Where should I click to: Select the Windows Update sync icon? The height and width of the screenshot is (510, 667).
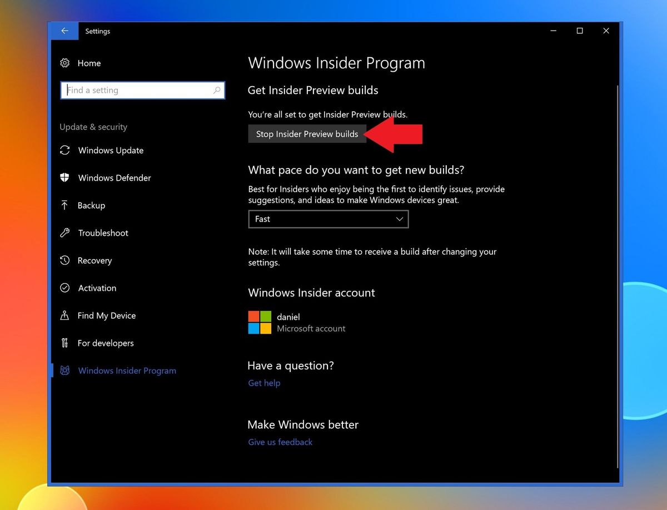point(65,150)
